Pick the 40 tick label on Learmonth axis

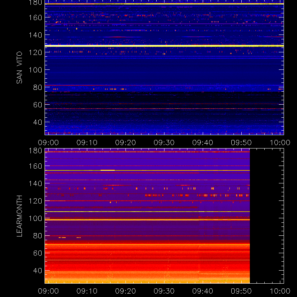point(37,271)
